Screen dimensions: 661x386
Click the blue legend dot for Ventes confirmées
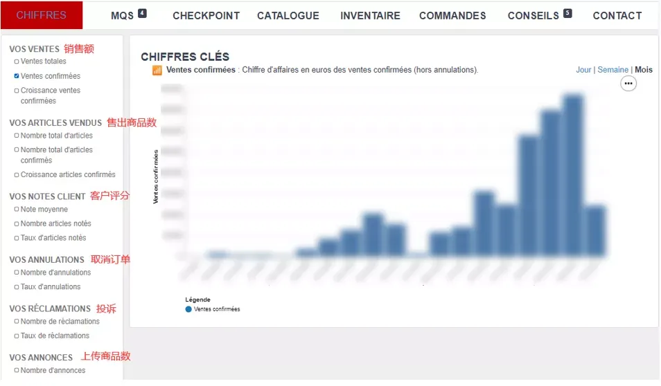click(188, 309)
